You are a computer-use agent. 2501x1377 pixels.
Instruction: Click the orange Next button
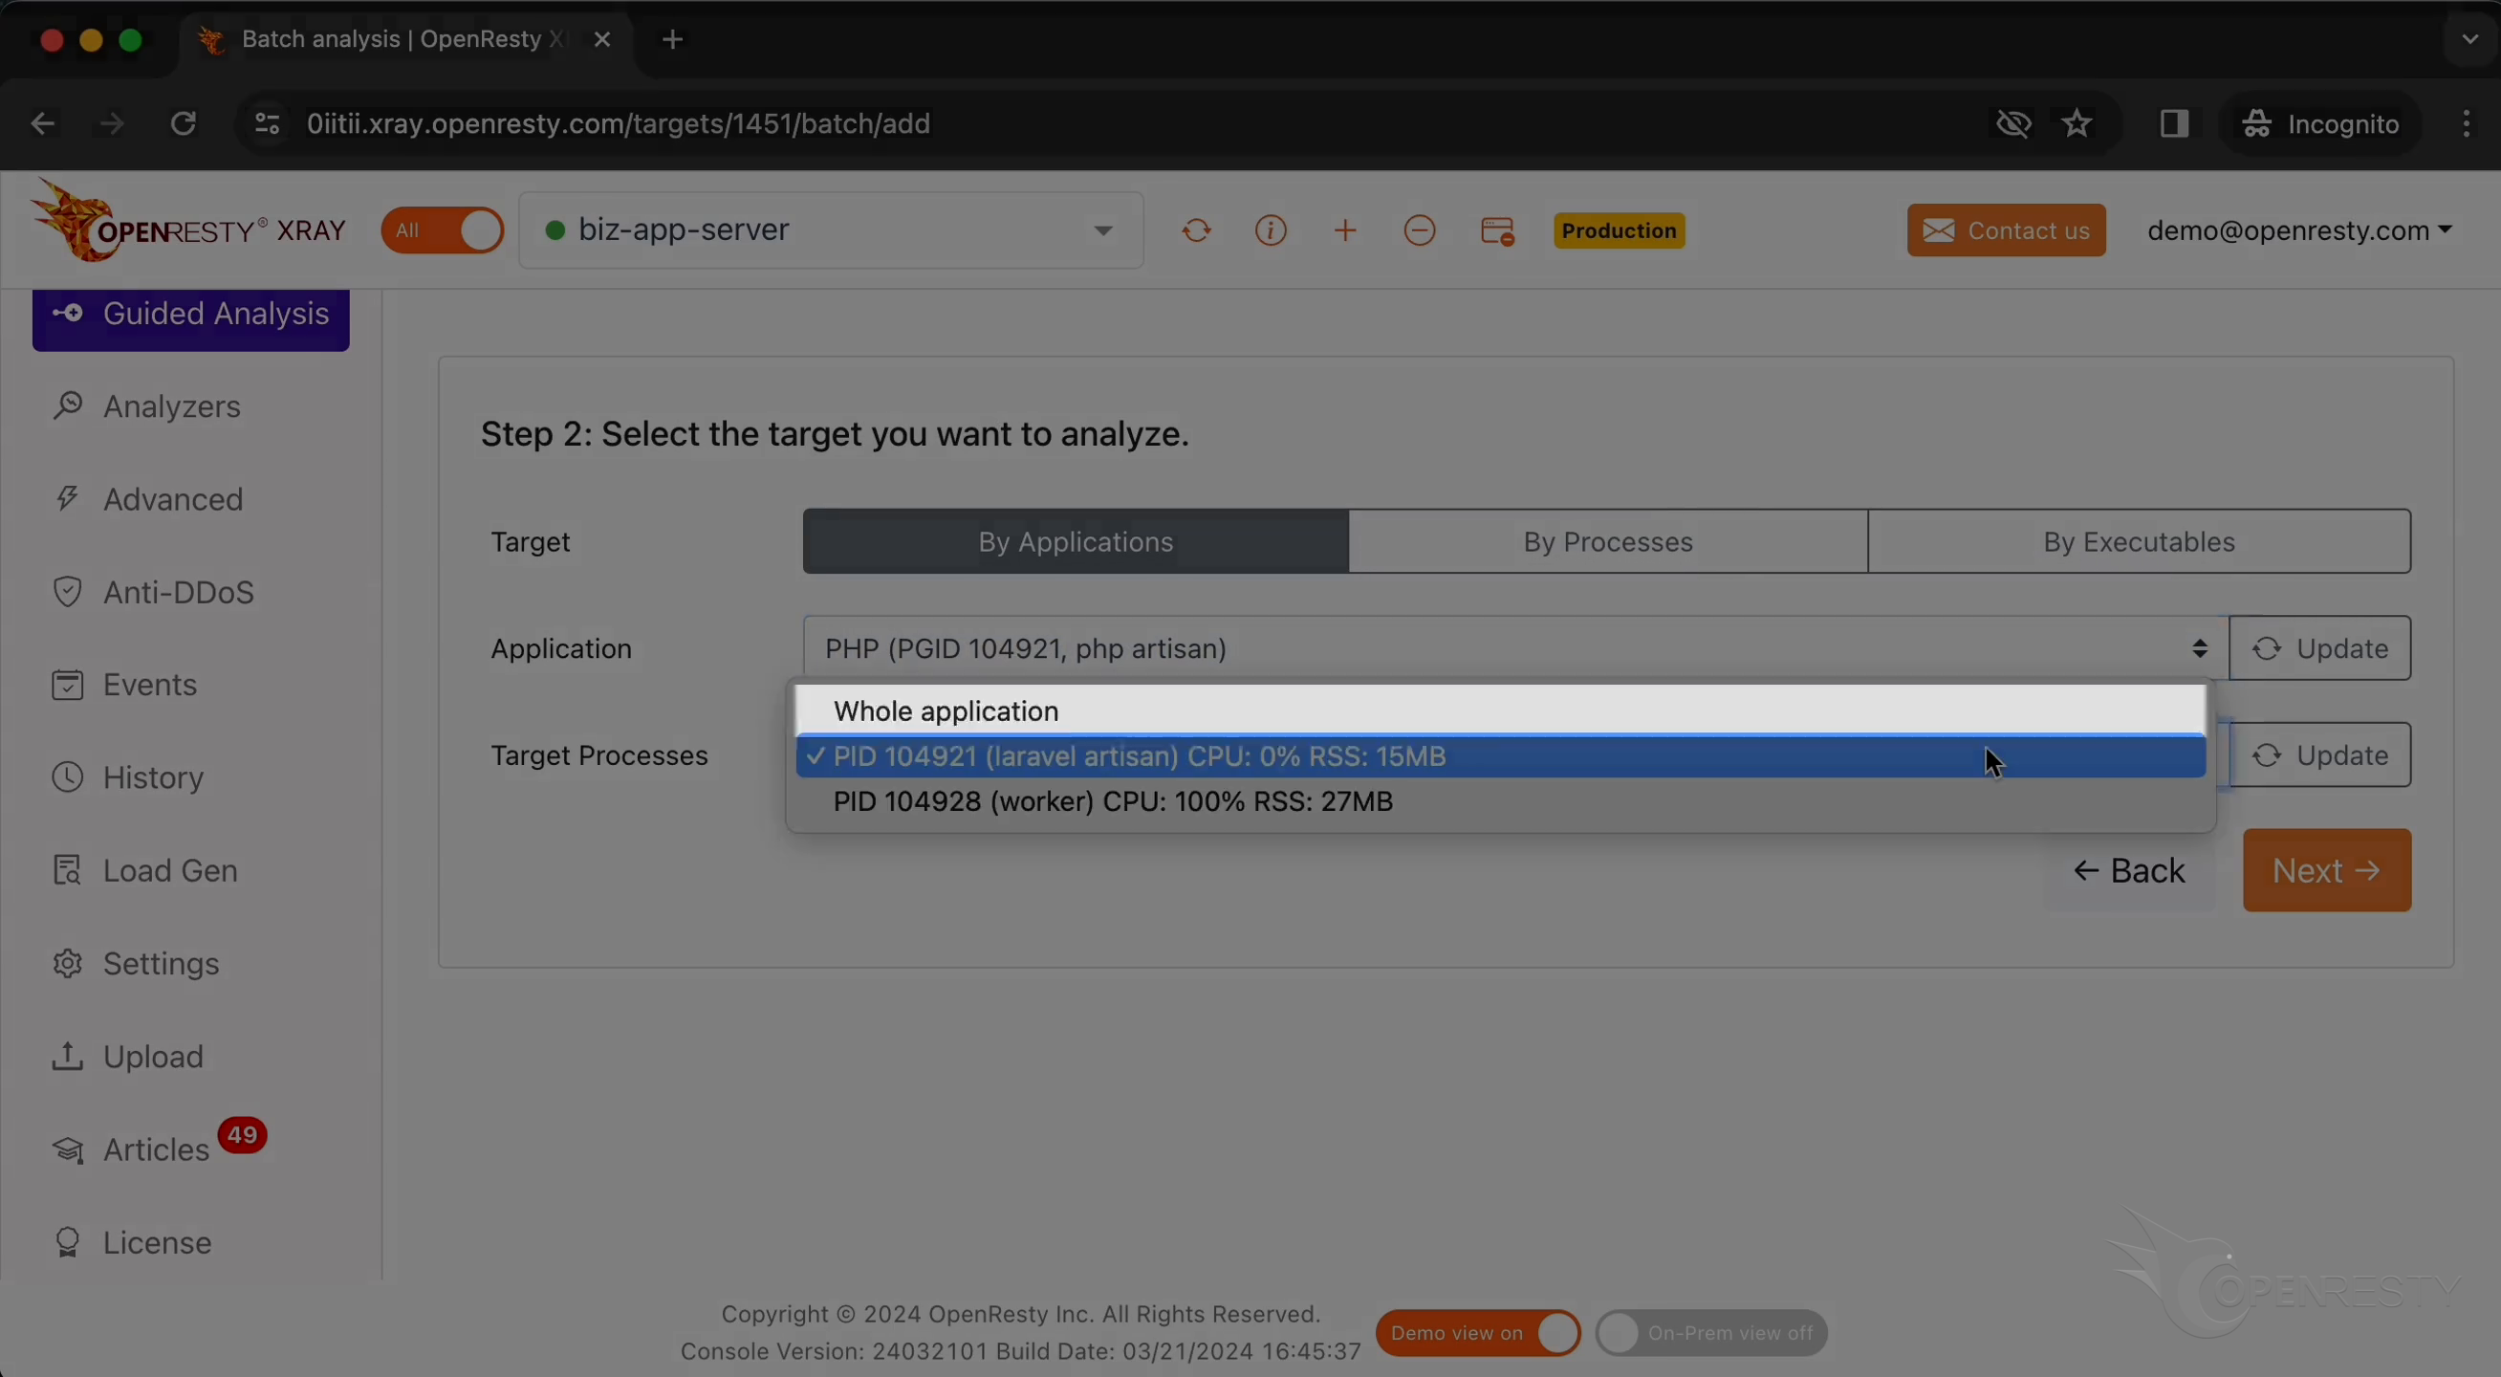click(2326, 870)
